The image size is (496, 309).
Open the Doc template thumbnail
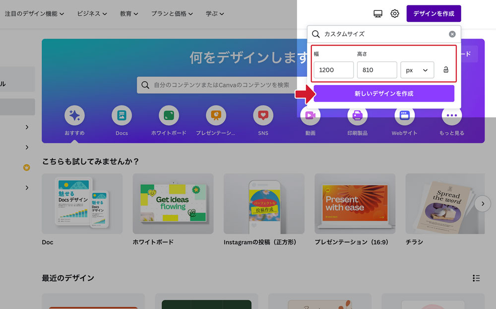82,204
